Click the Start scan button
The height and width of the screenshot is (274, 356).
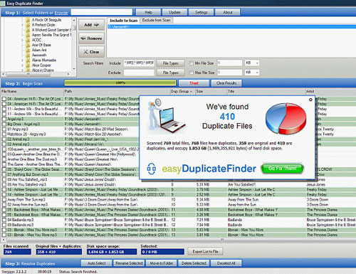click(x=194, y=83)
